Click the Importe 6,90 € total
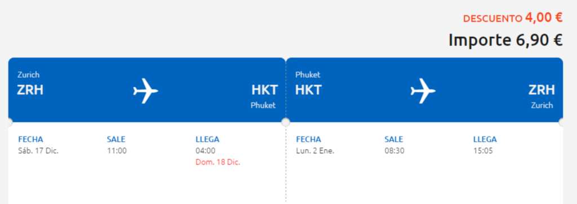Image resolution: width=577 pixels, height=204 pixels. coord(505,40)
